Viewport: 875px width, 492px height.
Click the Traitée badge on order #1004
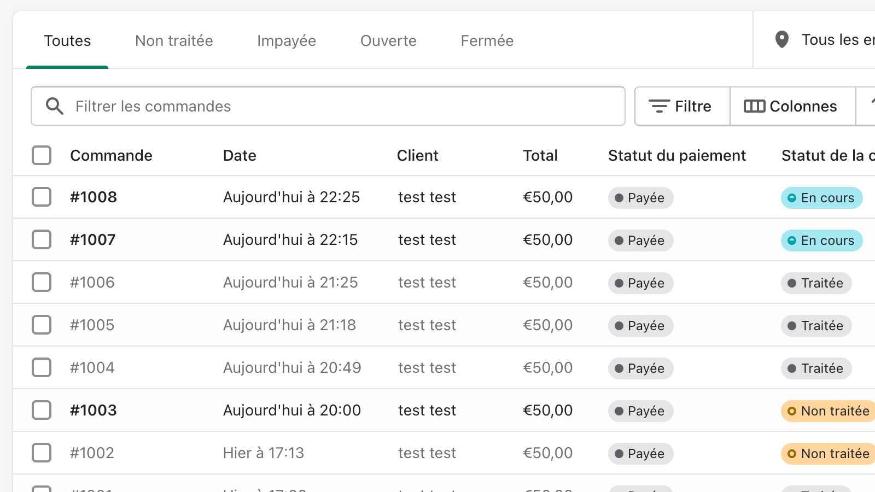pyautogui.click(x=816, y=368)
